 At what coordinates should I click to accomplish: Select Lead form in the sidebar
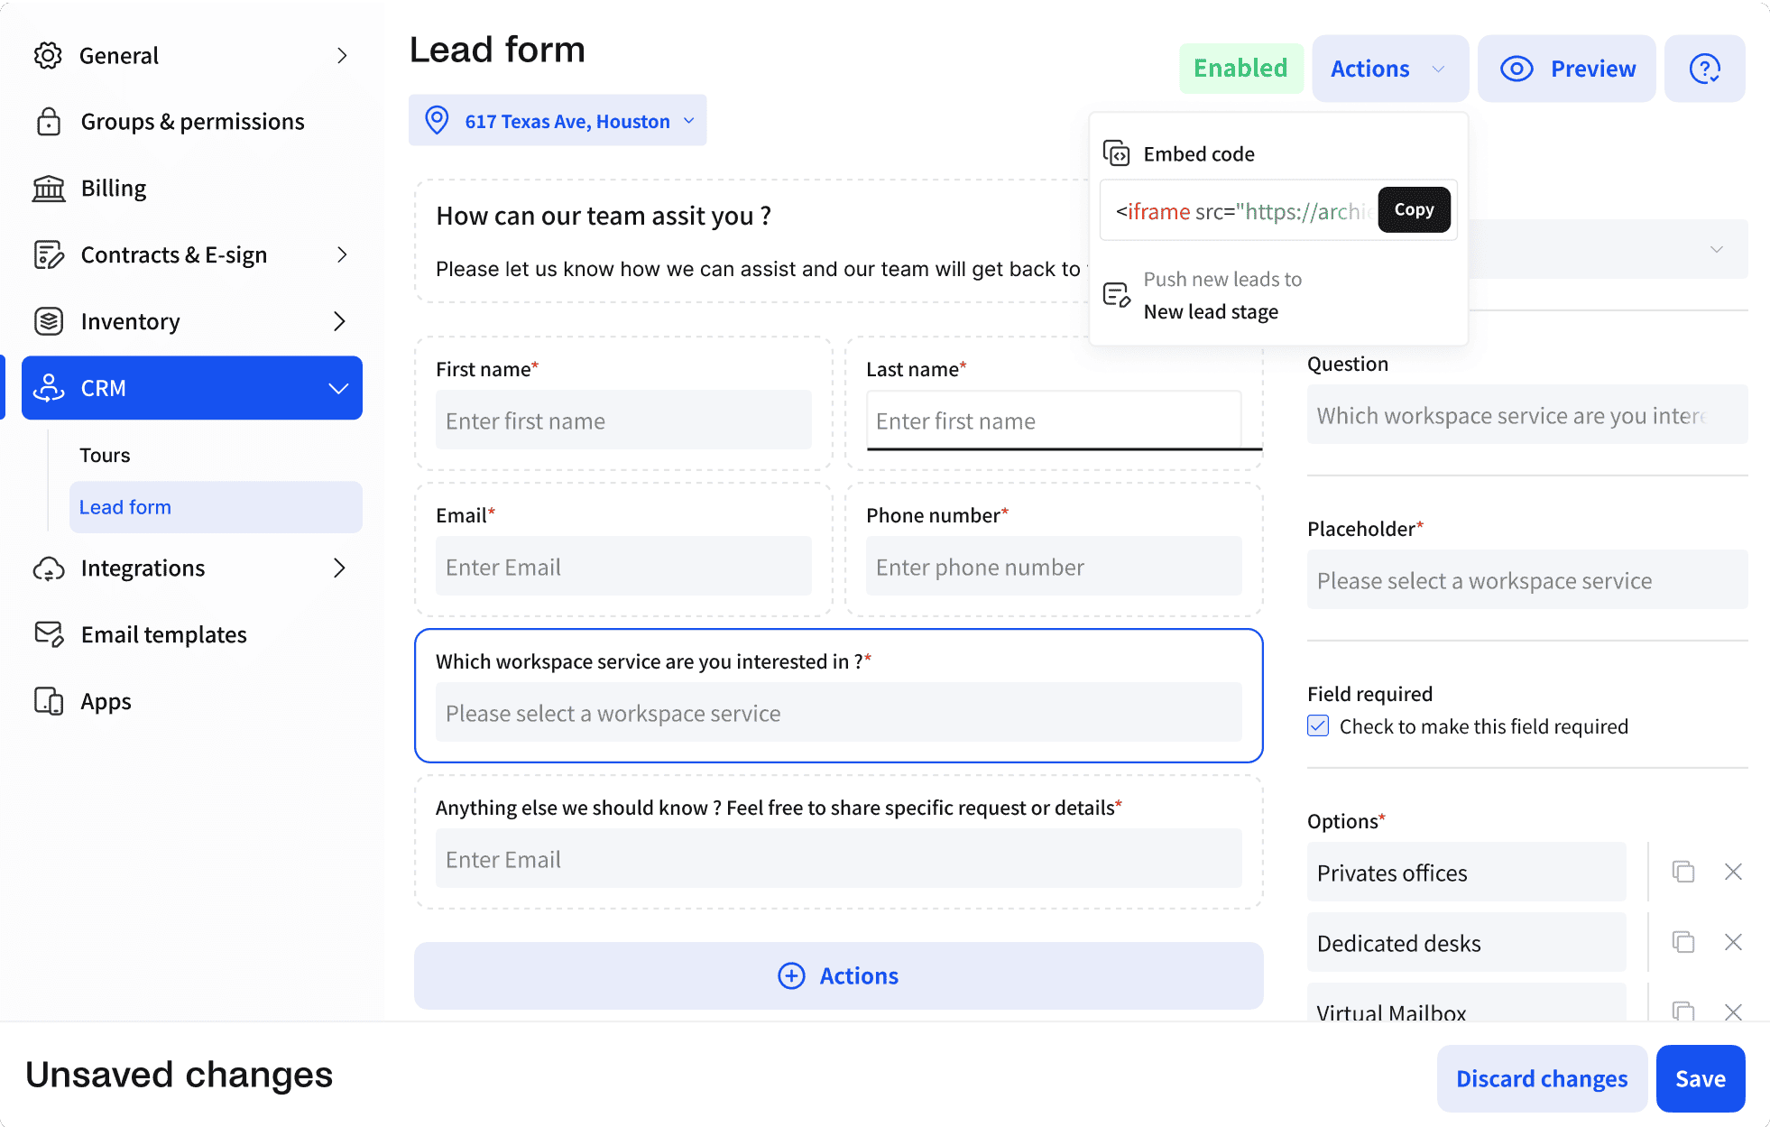(125, 507)
